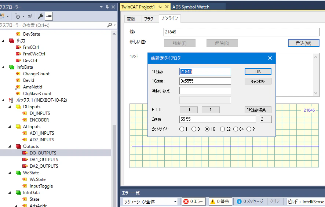
Task: Close the 値設定ダイアログ window
Action: [x=270, y=58]
